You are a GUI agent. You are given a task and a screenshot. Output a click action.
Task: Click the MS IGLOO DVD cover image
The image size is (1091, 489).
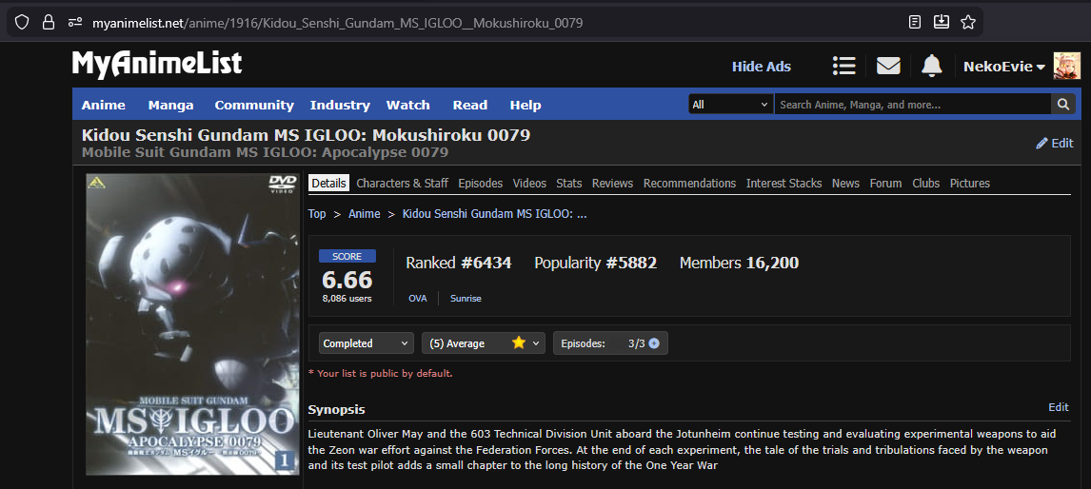[192, 324]
